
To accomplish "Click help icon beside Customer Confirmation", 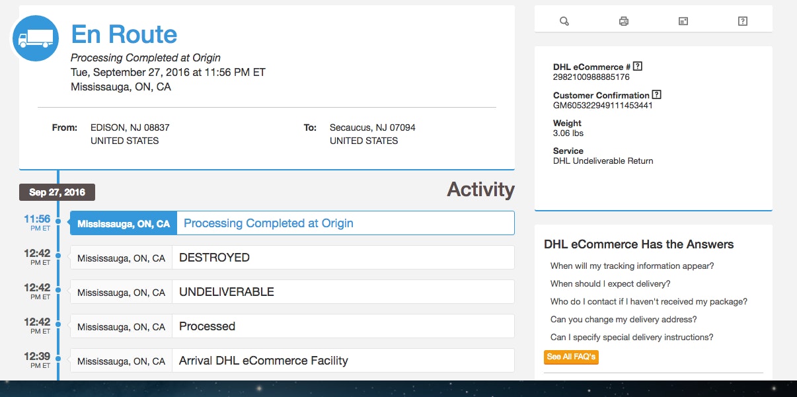I will (656, 94).
